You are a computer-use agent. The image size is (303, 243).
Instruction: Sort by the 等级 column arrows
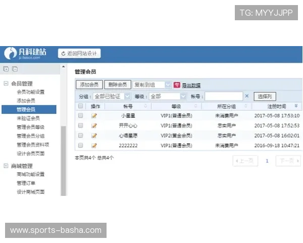[x=195, y=106]
